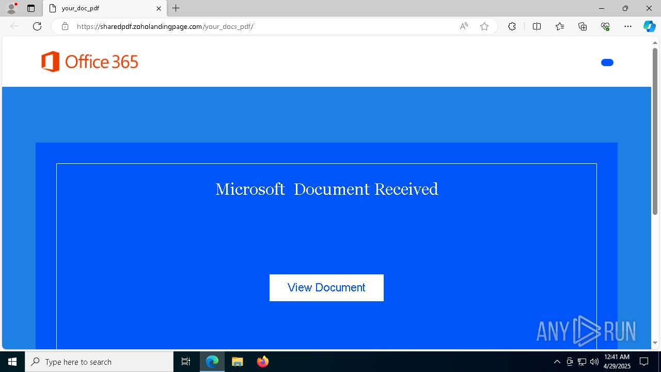The width and height of the screenshot is (661, 372).
Task: Open the Favorites list icon
Action: pos(560,26)
